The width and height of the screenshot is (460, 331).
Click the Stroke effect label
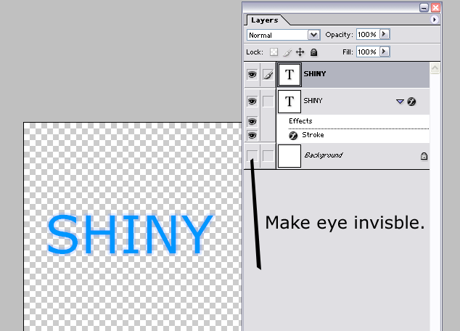click(313, 135)
